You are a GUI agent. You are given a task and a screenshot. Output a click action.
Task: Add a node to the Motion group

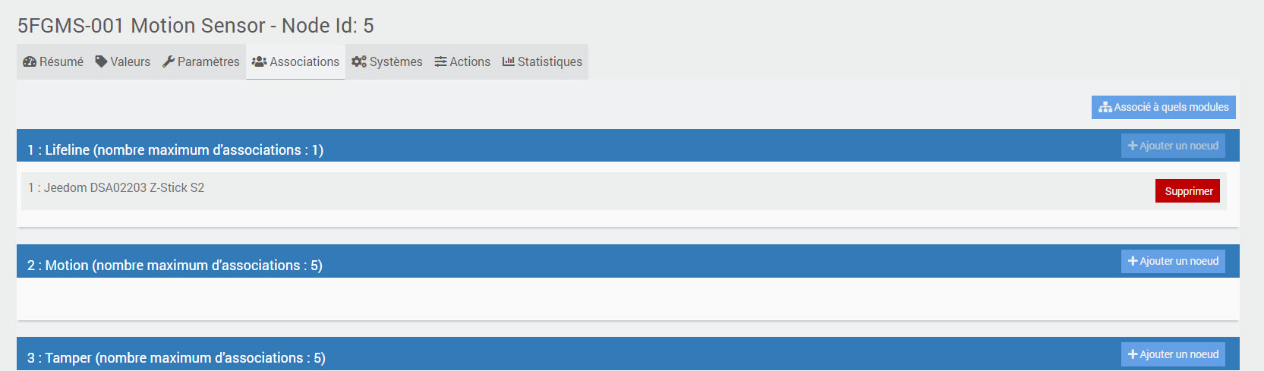[x=1173, y=261]
